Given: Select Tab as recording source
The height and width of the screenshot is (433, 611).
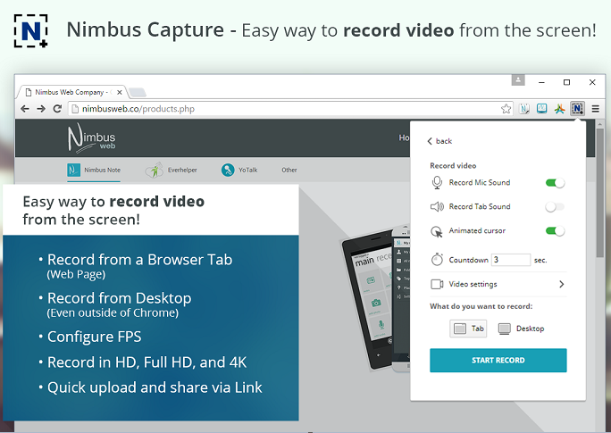Looking at the screenshot, I should pos(468,329).
